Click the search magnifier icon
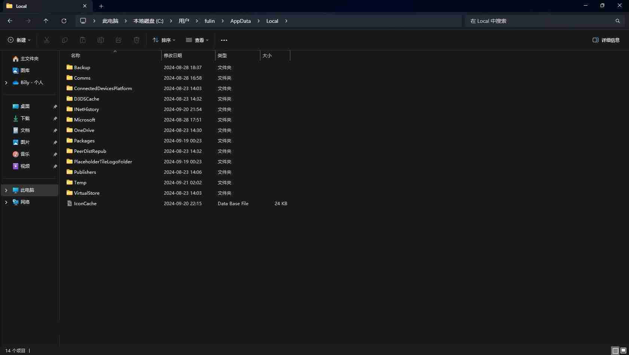 tap(618, 21)
